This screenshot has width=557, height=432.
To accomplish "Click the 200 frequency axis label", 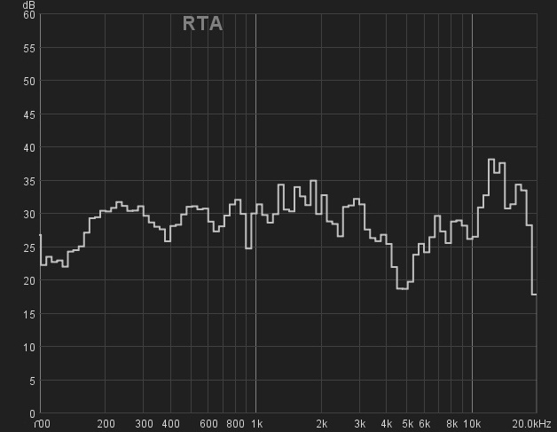I will (x=106, y=424).
